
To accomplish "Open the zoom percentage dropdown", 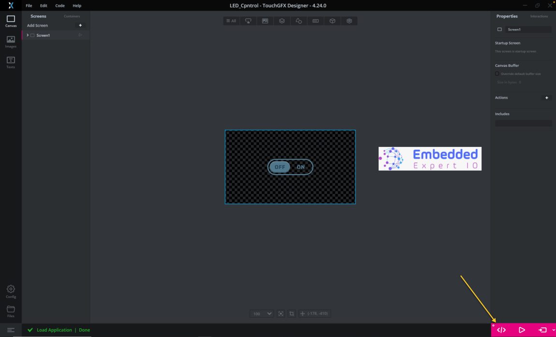I will tap(261, 313).
